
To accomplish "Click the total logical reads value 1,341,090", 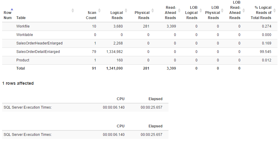I will [x=115, y=68].
